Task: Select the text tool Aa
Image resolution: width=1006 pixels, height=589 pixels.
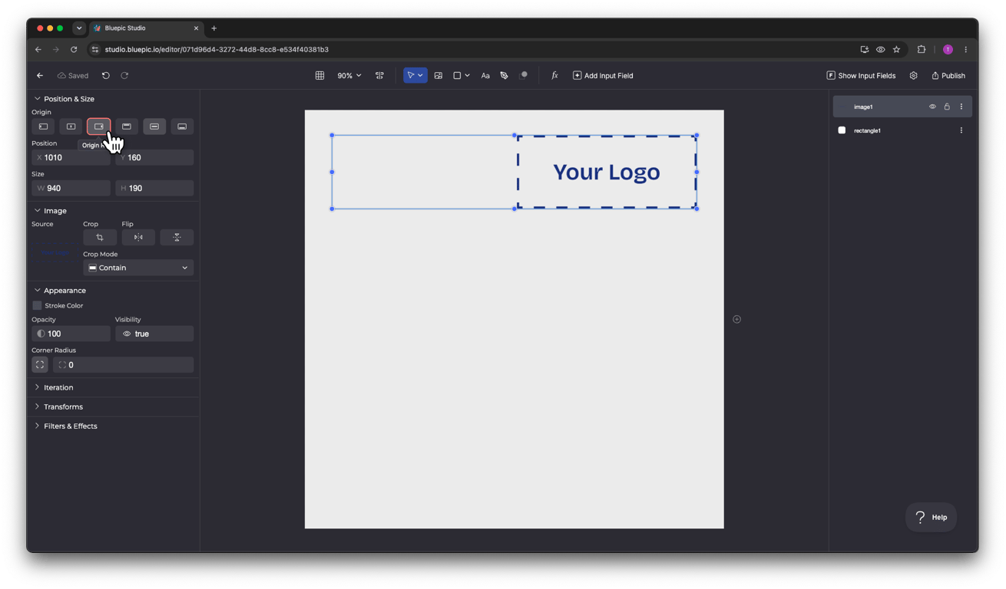Action: tap(485, 75)
